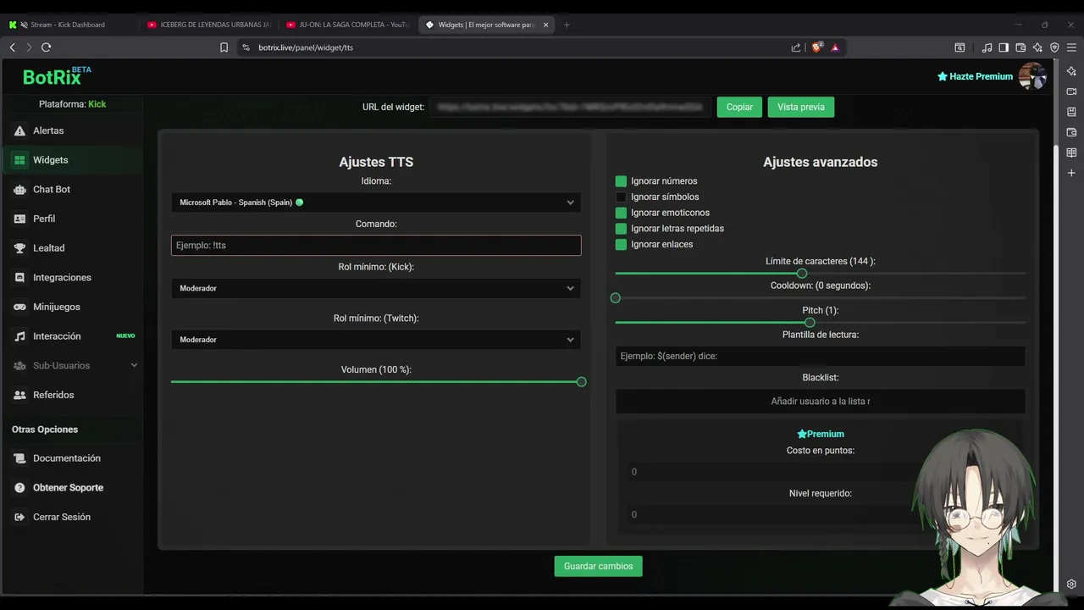The height and width of the screenshot is (610, 1084).
Task: Open Leo AI sparkle icon in toolbar
Action: [1037, 47]
